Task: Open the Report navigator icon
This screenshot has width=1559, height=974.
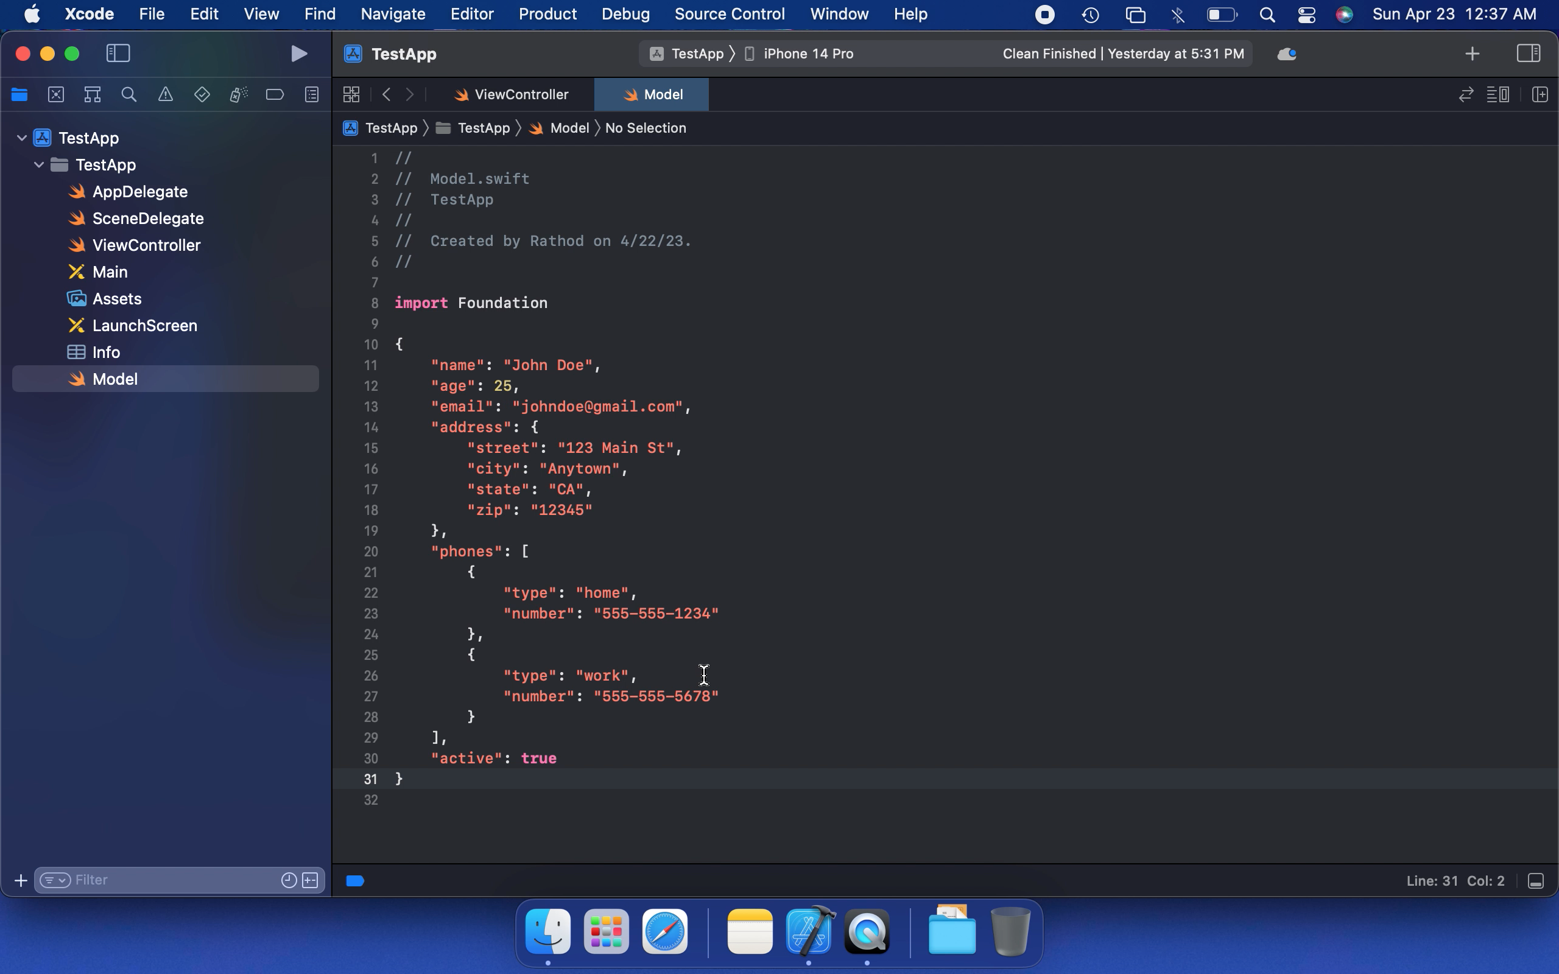Action: (x=312, y=95)
